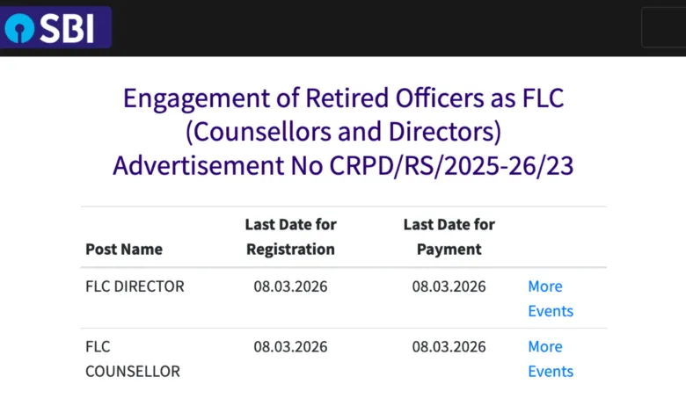Open the dark menu button at top right

click(x=663, y=27)
